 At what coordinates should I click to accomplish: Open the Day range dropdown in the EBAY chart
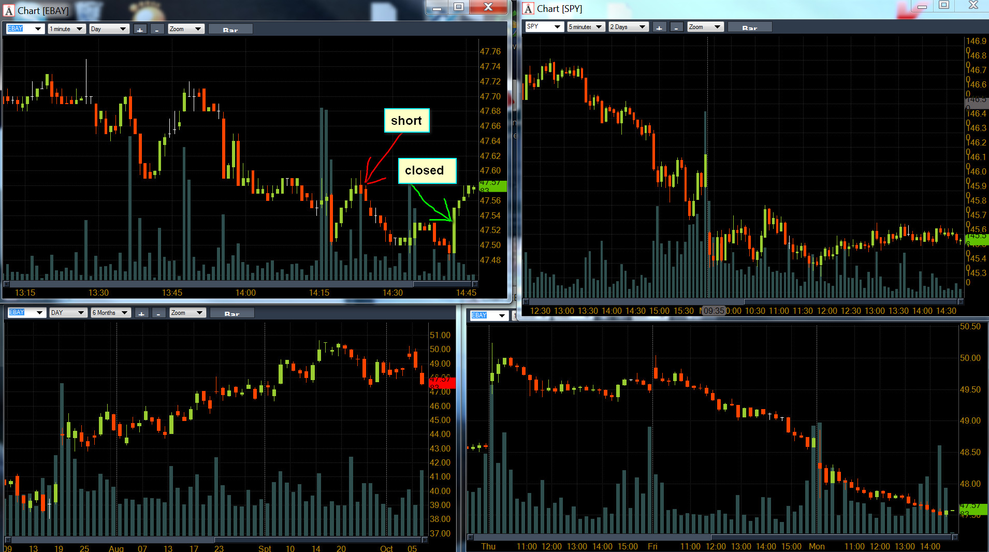(x=109, y=29)
